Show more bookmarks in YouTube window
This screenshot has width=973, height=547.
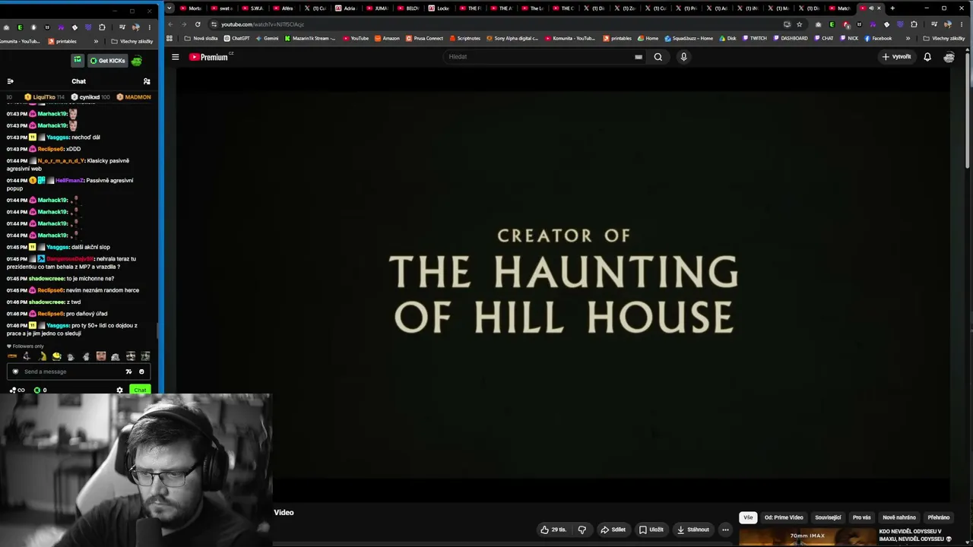coord(908,38)
